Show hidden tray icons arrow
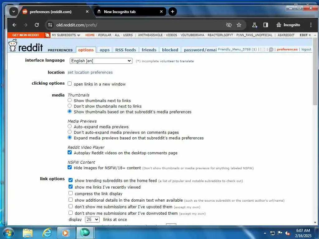319x239 pixels. [265, 233]
